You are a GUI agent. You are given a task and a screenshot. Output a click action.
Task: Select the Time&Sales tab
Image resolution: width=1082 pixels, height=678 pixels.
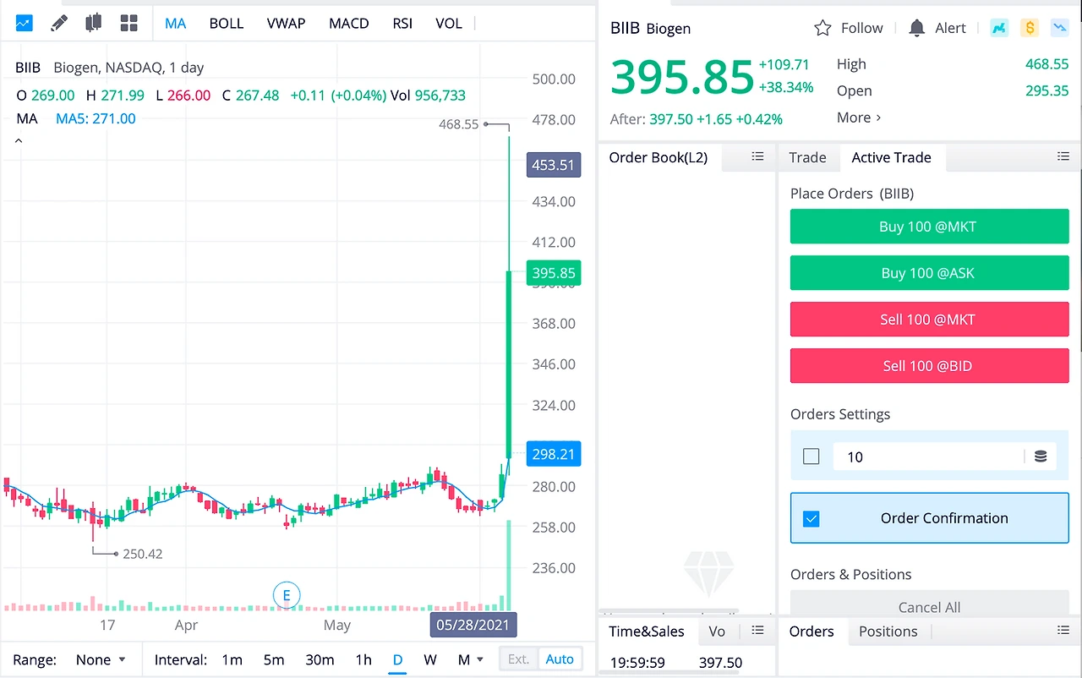coord(647,631)
